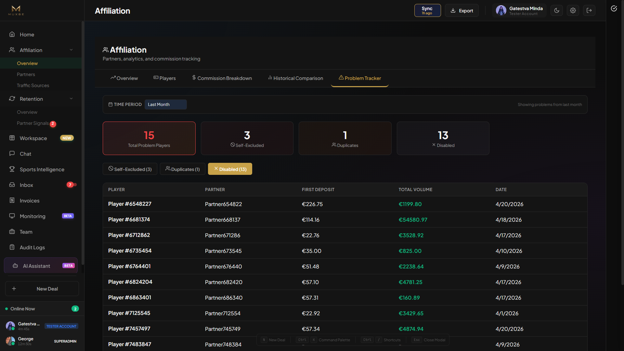The height and width of the screenshot is (351, 624).
Task: Click Gatestva's avatar in online list
Action: [10, 326]
